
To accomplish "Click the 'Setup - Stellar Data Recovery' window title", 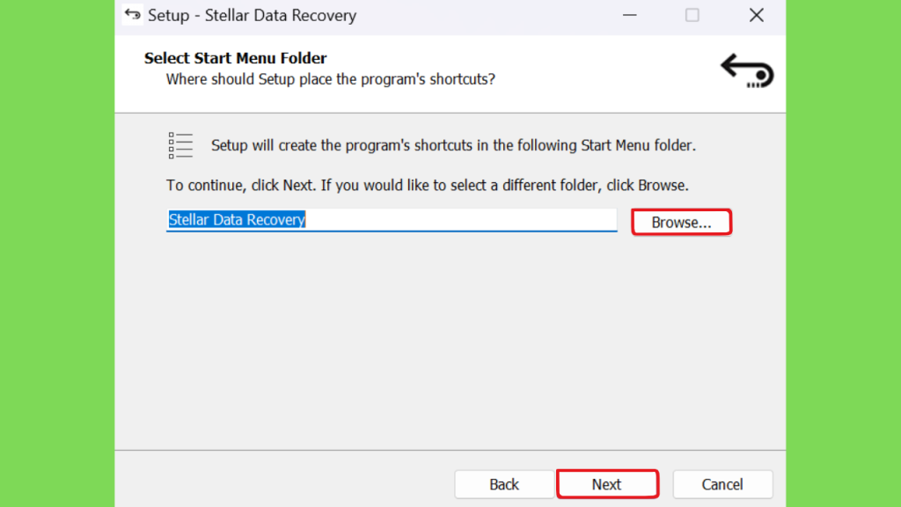I will pyautogui.click(x=252, y=16).
